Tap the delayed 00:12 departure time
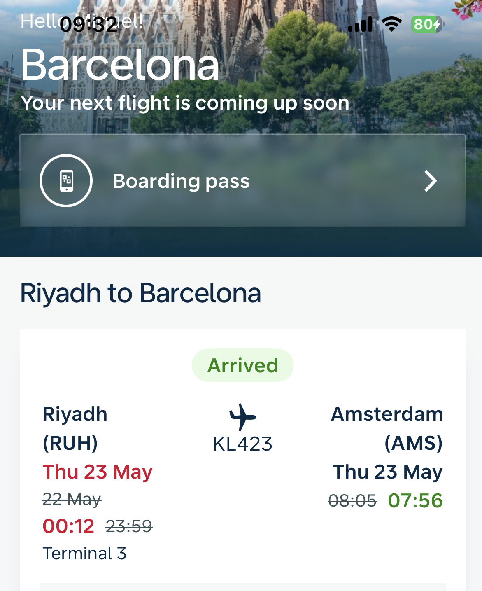 pyautogui.click(x=68, y=526)
